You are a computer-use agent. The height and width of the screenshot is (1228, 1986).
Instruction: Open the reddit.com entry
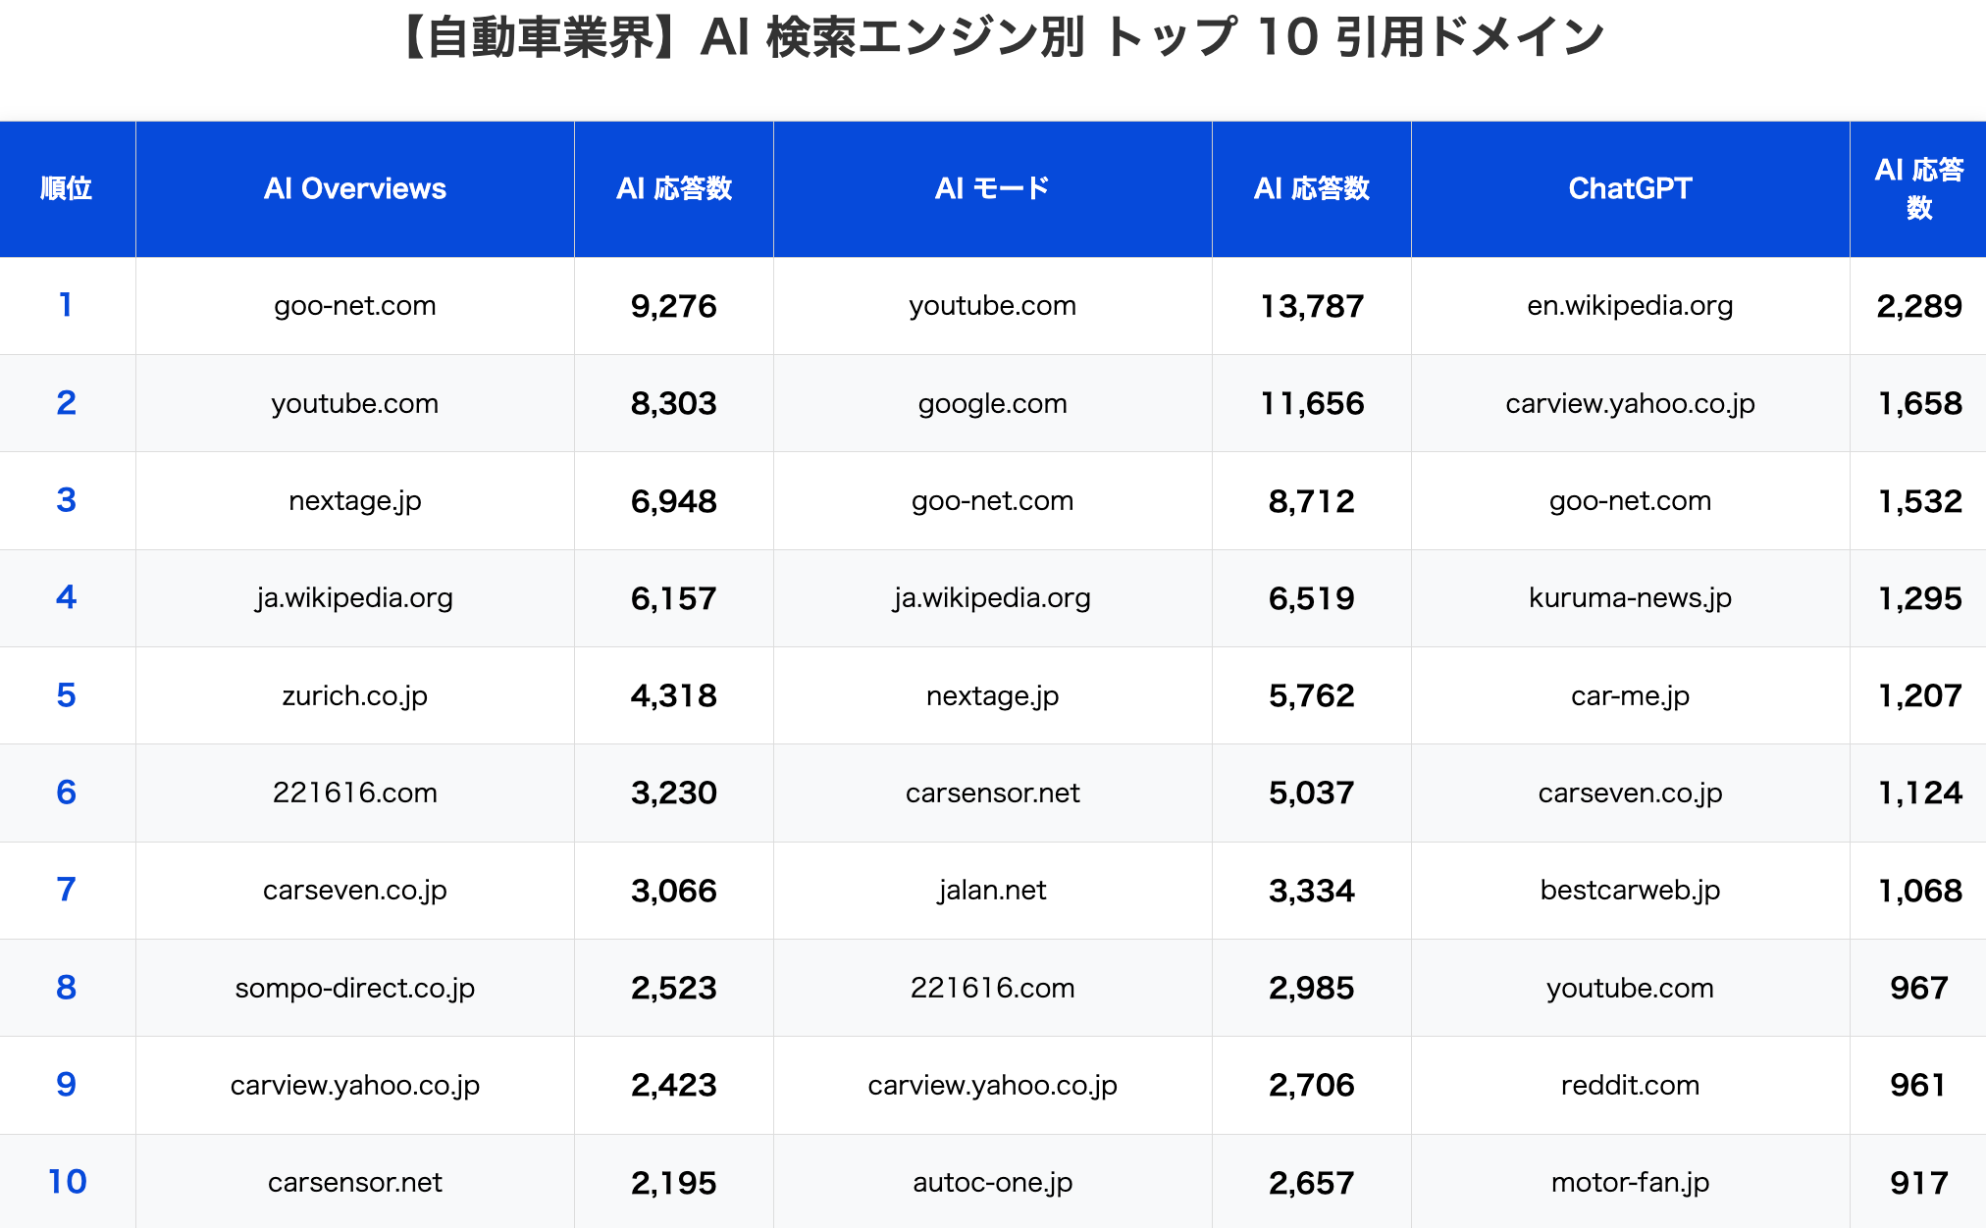[1630, 1085]
